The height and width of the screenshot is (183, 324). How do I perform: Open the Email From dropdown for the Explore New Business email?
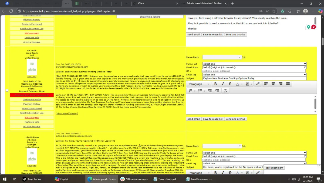(254, 67)
